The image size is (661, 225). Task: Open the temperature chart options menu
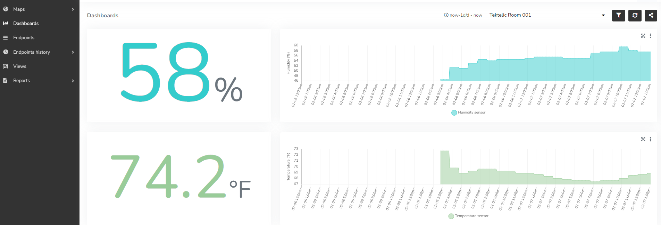click(651, 139)
